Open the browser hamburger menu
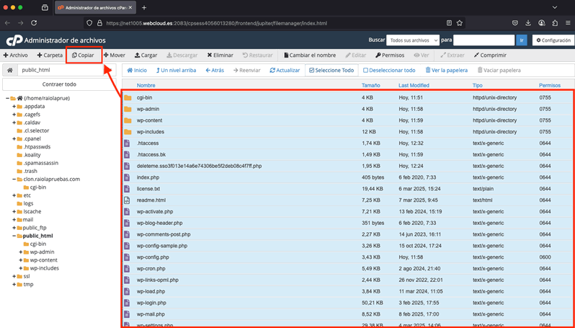 (x=568, y=23)
